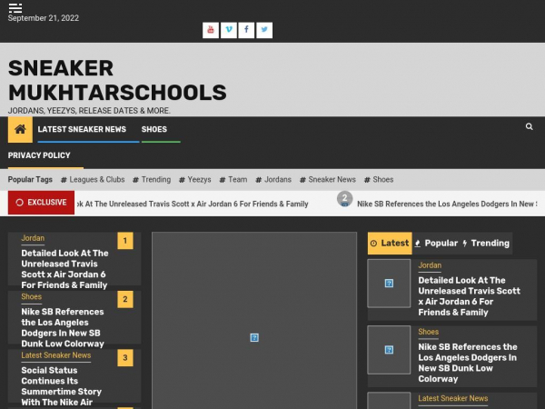545x409 pixels.
Task: Click the Sneaker Mukhtarschools site title
Action: [117, 80]
